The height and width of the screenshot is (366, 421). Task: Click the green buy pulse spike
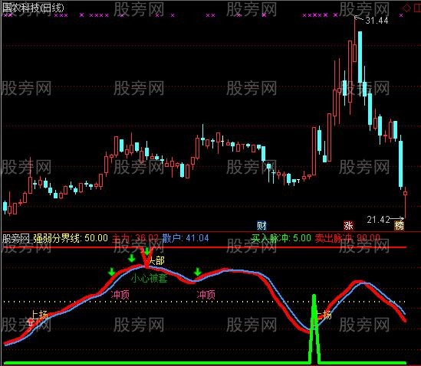(314, 329)
